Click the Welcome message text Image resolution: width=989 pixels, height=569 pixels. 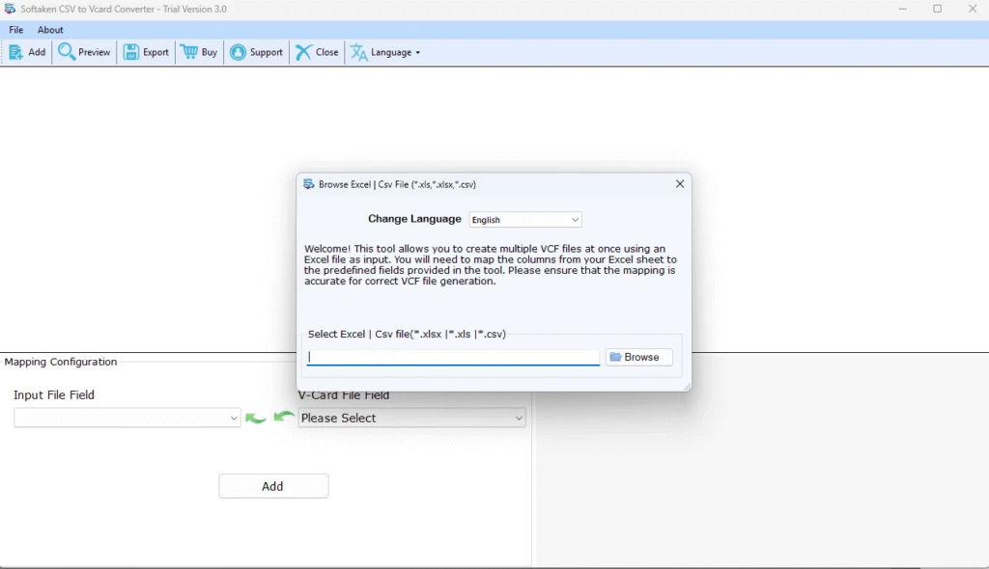(x=490, y=264)
